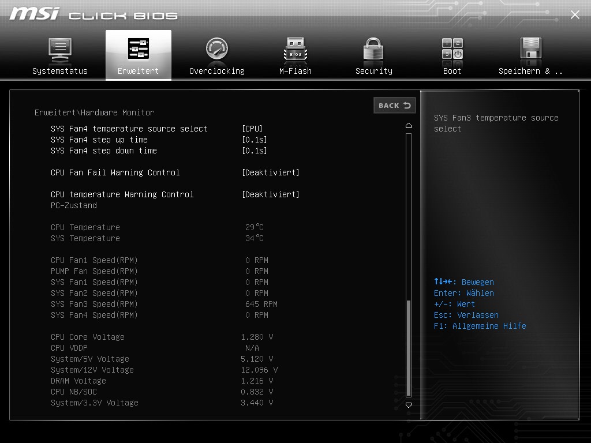Select SYS Fan4 step down time label
Image resolution: width=591 pixels, height=443 pixels.
click(x=104, y=151)
